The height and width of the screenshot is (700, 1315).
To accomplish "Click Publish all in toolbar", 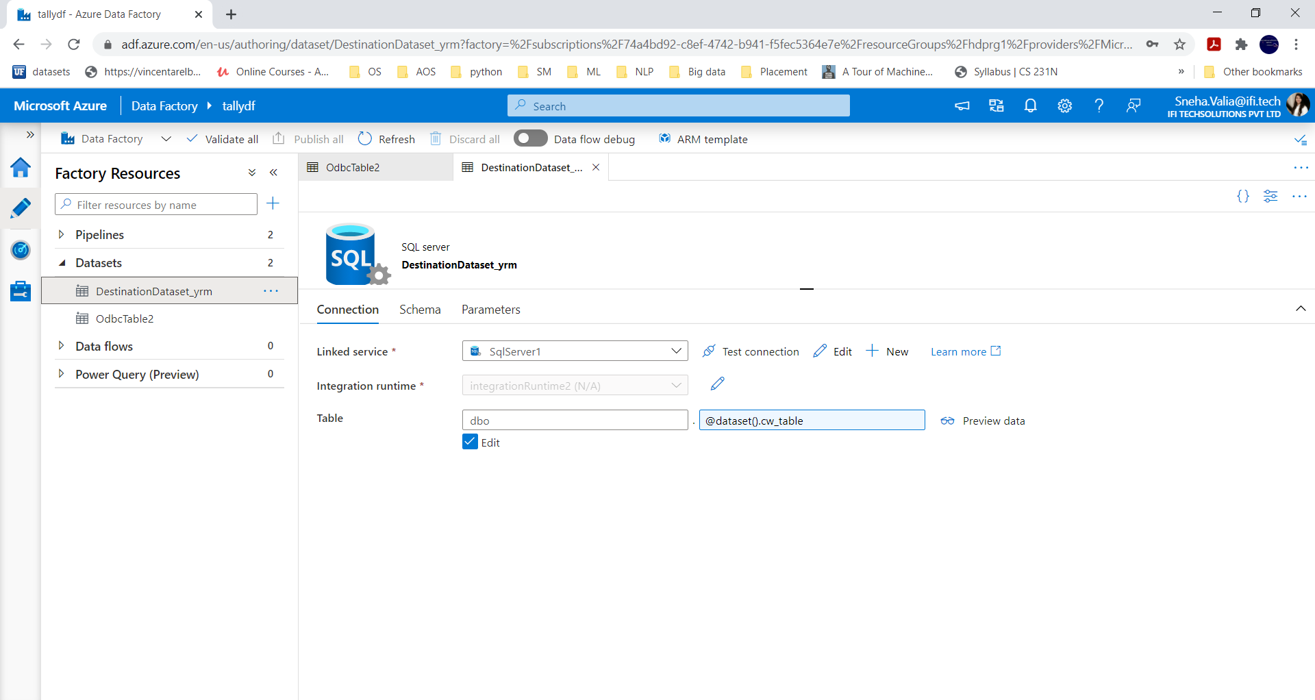I will (x=308, y=139).
